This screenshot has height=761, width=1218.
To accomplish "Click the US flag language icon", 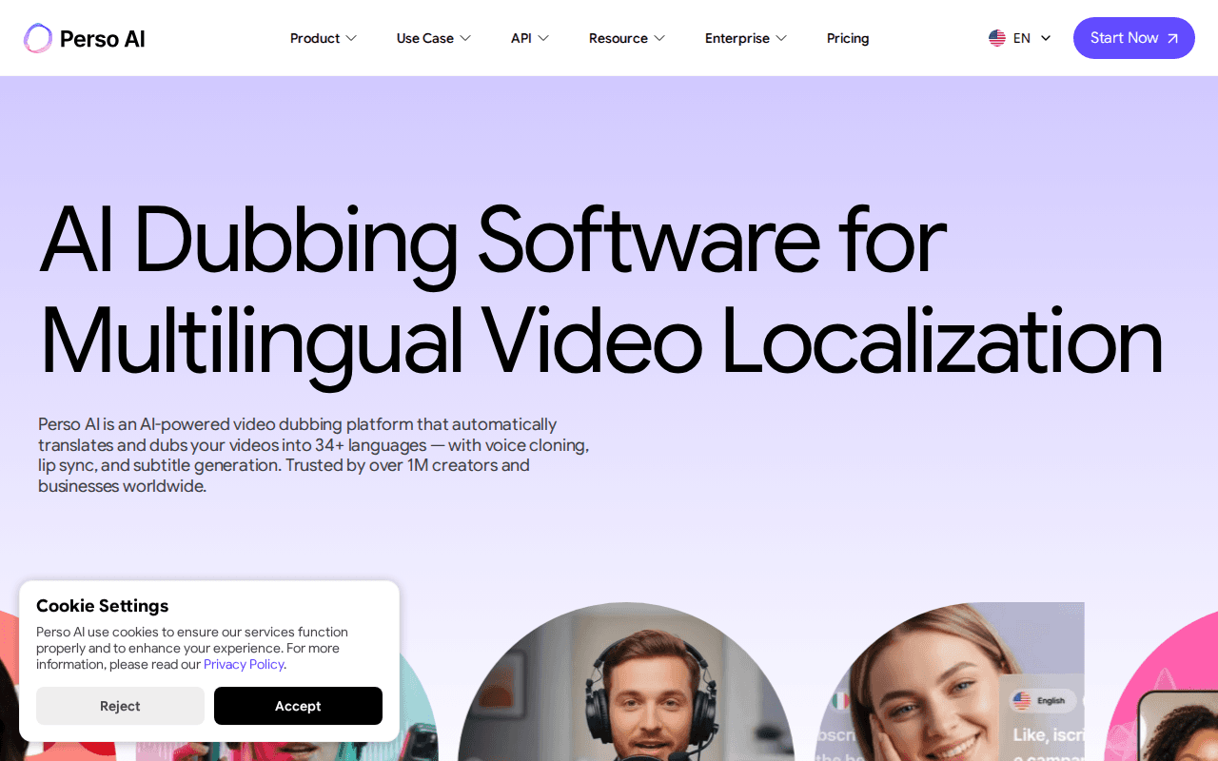I will point(997,38).
